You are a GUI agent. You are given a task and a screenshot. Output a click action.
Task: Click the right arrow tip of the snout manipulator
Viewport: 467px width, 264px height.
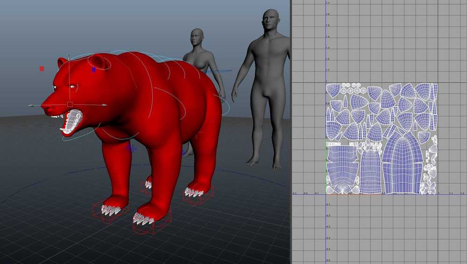tap(105, 105)
